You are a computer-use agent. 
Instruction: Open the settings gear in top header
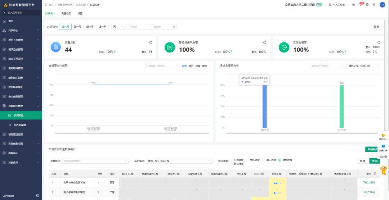click(x=374, y=5)
